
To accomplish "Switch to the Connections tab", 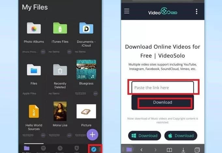I will click(43, 149).
